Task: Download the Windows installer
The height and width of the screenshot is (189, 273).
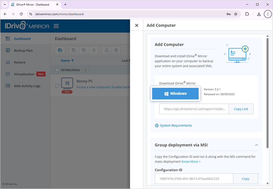Action: tap(175, 93)
